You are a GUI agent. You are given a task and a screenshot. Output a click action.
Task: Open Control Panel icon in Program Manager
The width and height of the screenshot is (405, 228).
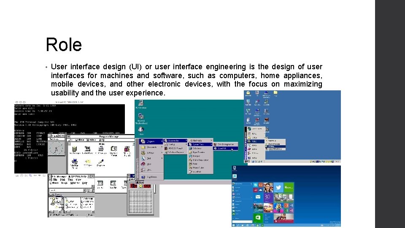88,150
